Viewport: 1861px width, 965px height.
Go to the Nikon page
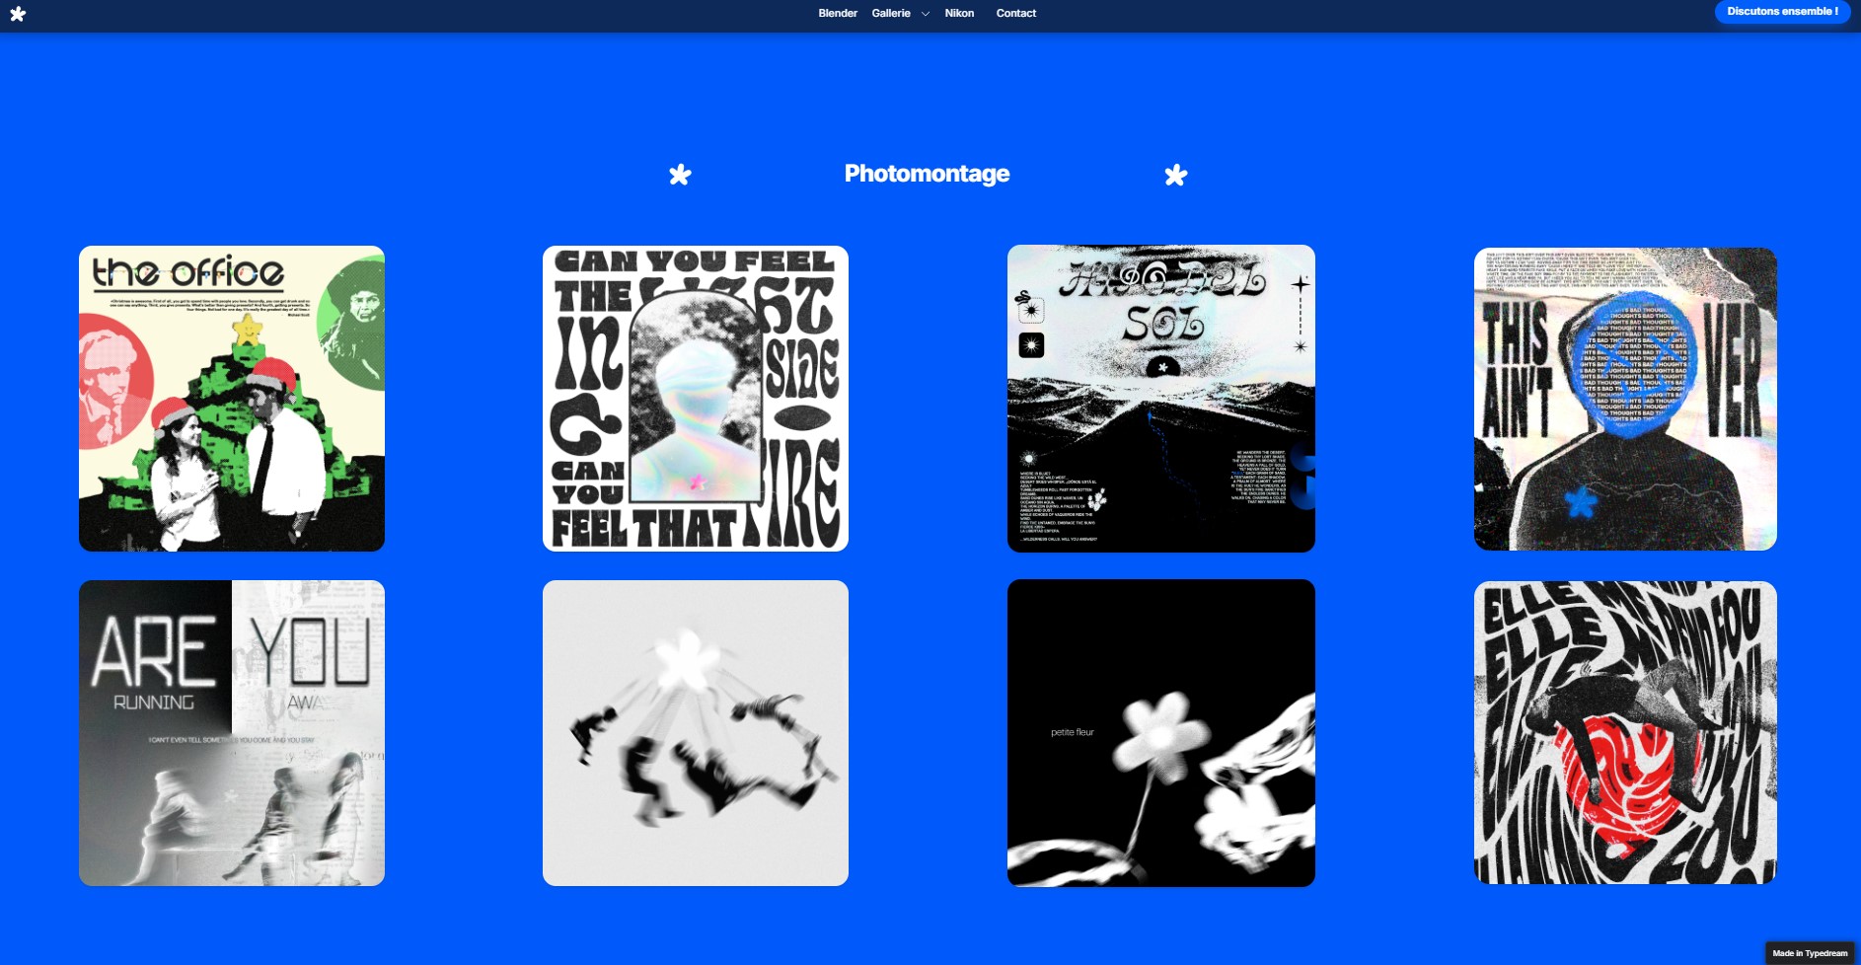(x=959, y=14)
